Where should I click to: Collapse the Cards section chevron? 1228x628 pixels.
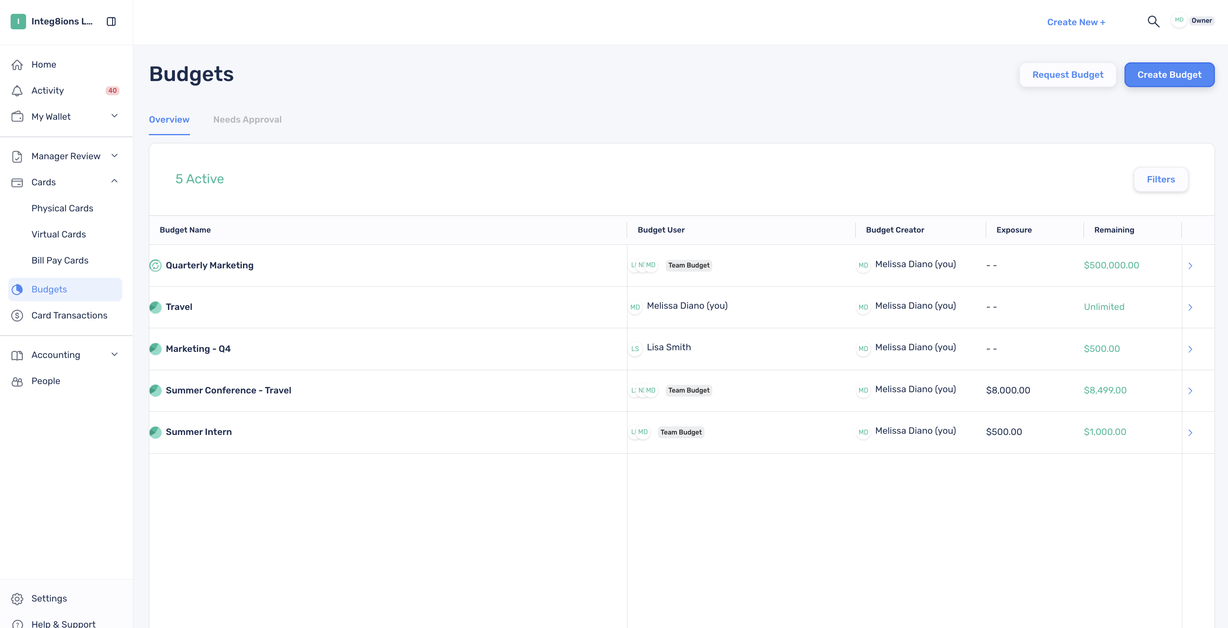pos(115,181)
